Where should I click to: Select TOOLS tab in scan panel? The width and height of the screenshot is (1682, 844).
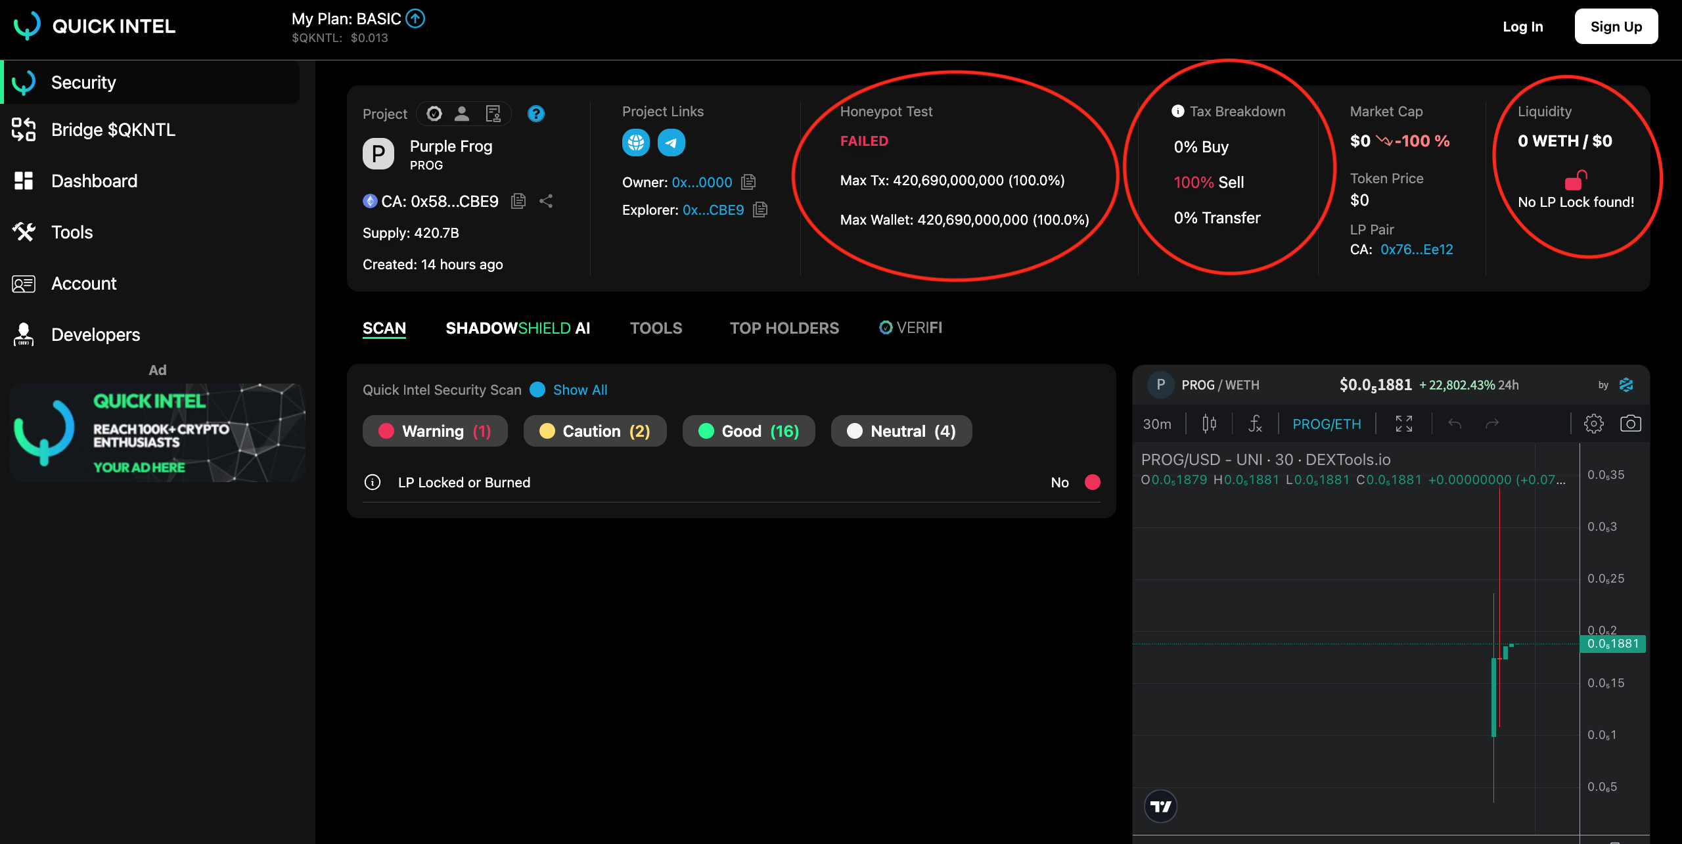pyautogui.click(x=654, y=327)
